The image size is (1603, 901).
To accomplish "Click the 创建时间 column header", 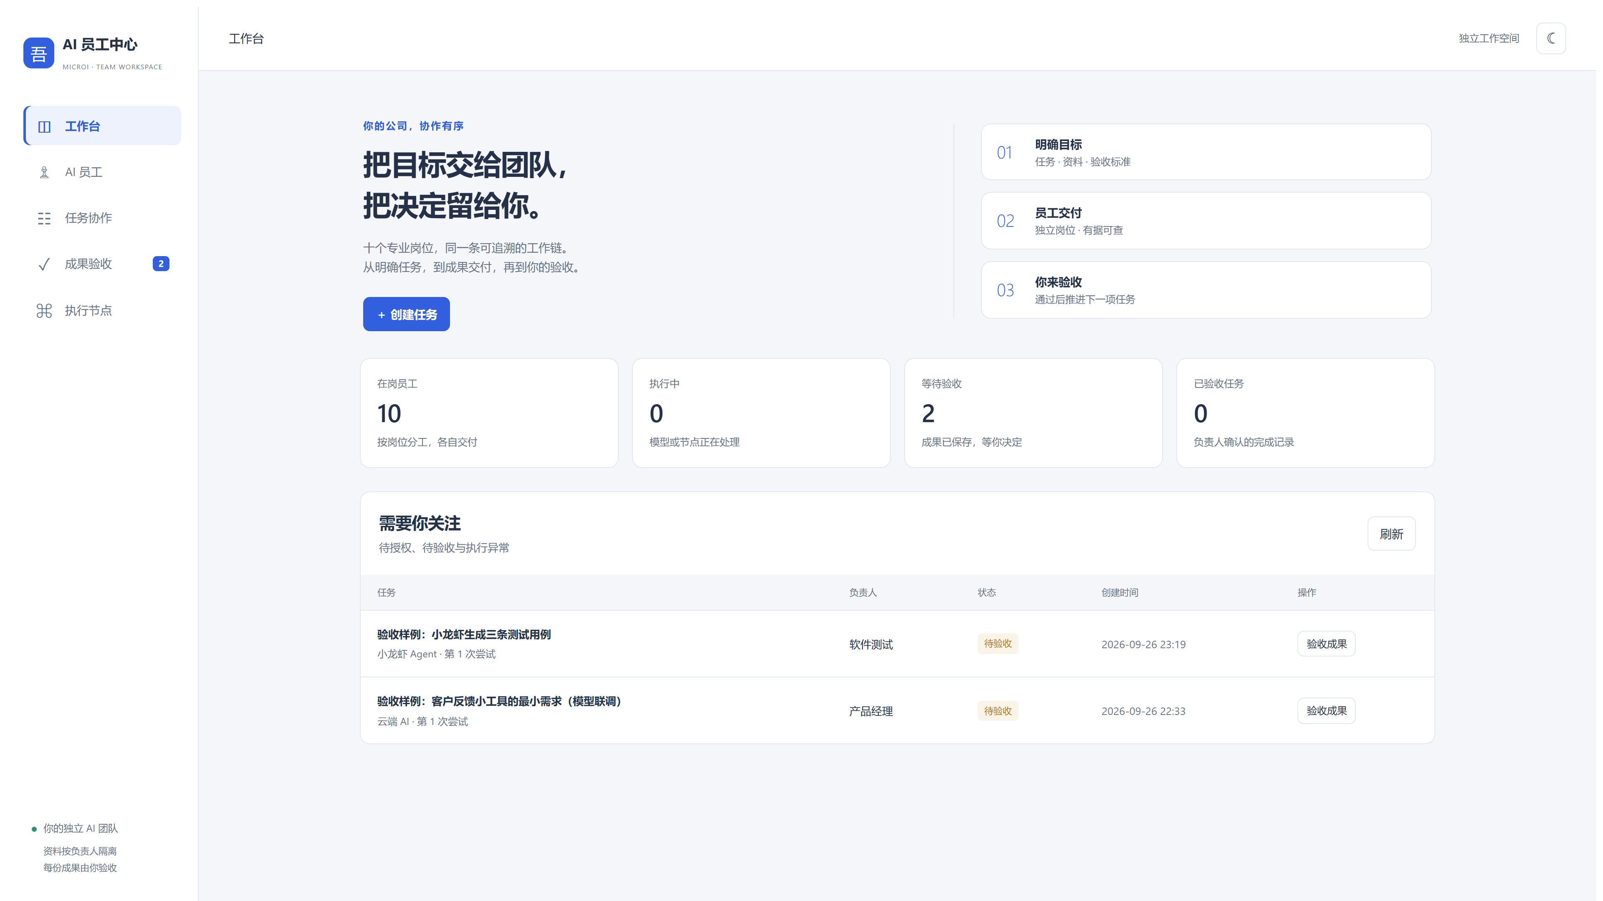I will click(x=1120, y=593).
